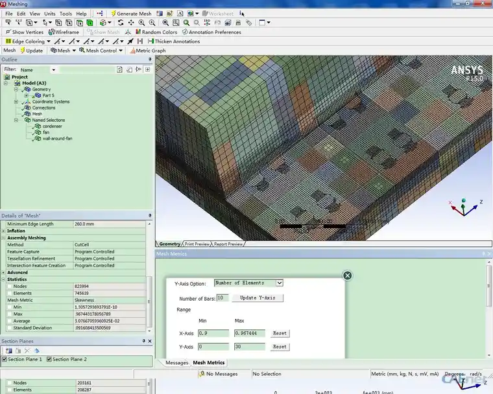The width and height of the screenshot is (493, 394).
Task: Open the Tools menu
Action: pos(66,14)
